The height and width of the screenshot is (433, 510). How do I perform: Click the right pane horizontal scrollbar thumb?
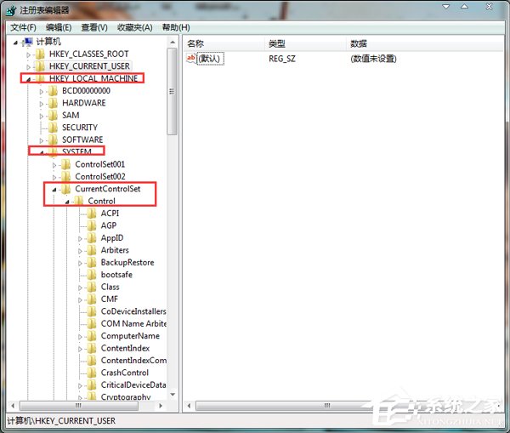[x=327, y=406]
